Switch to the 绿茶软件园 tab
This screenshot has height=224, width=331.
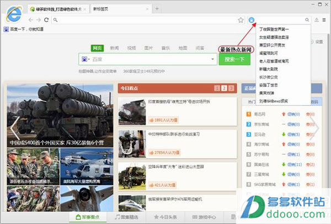(x=58, y=9)
